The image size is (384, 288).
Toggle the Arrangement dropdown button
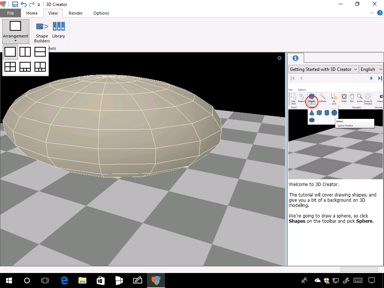click(16, 32)
